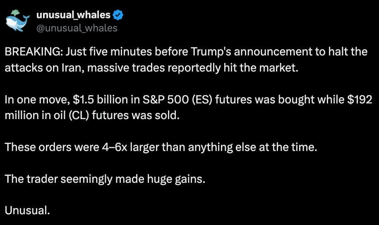Click "anything else at the time" text
The height and width of the screenshot is (225, 379).
coord(252,147)
